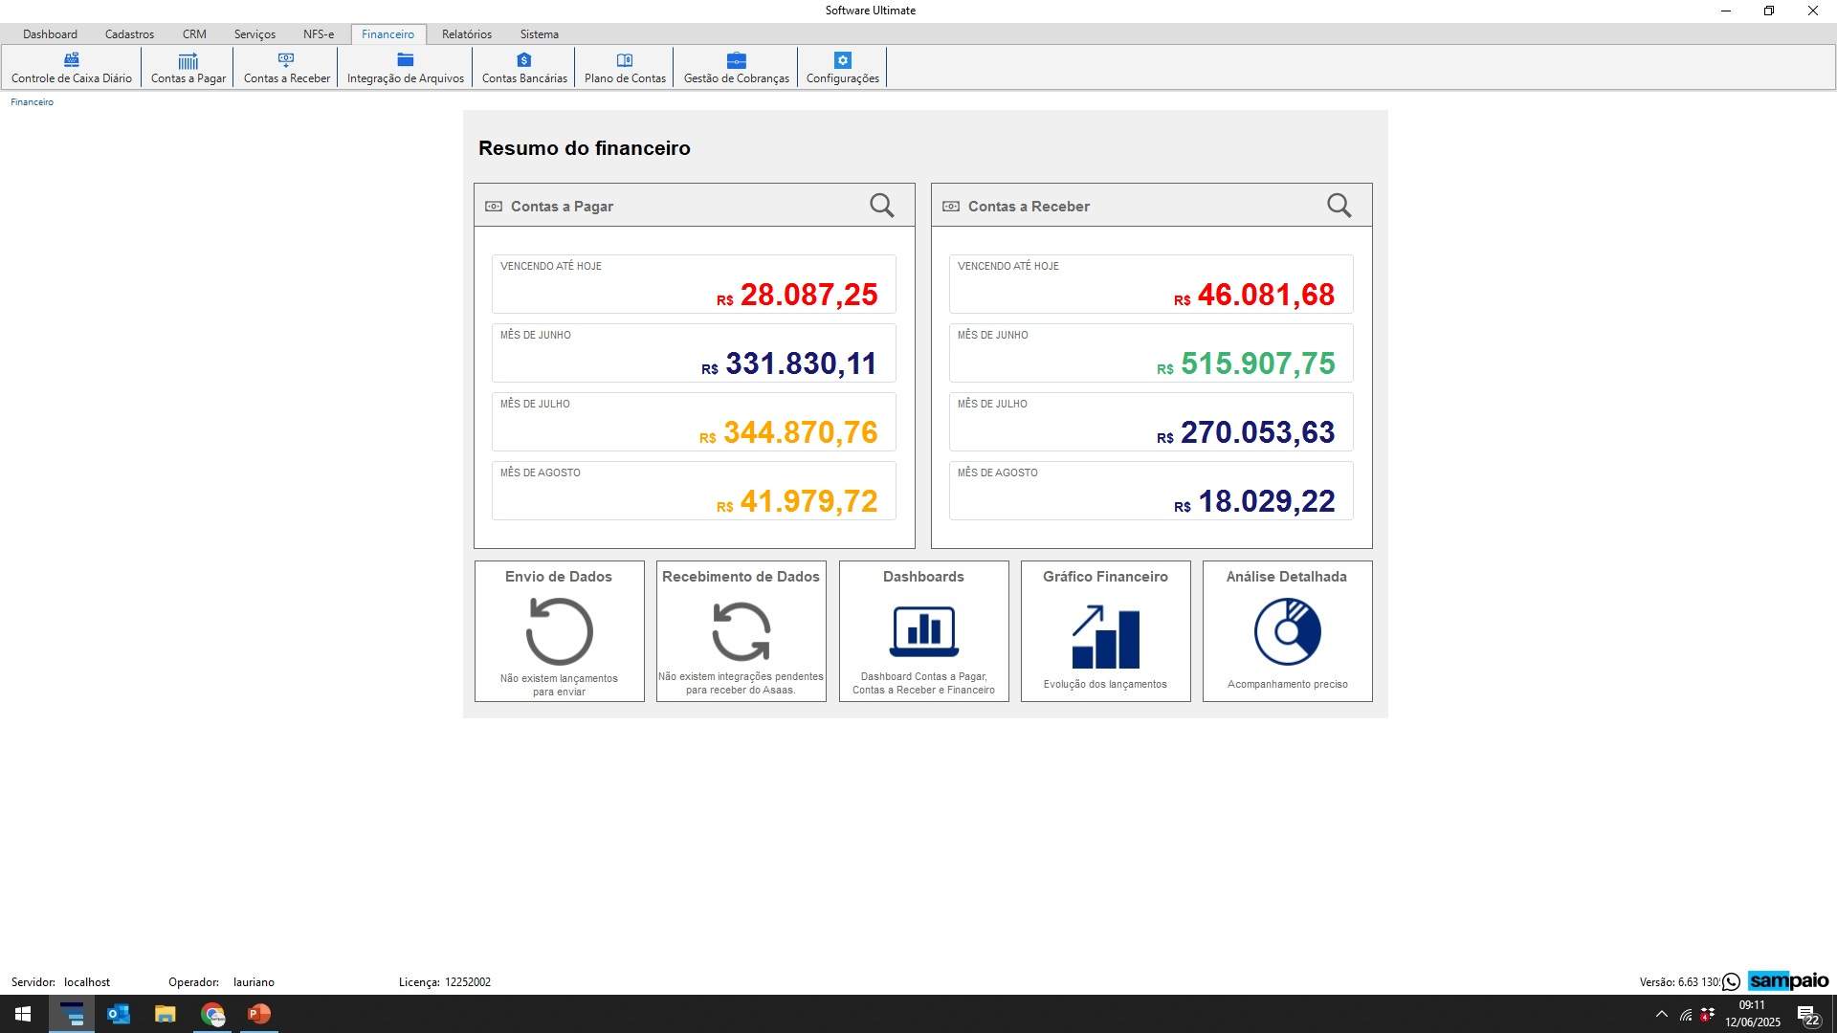Open Contas a Receber toolbar icon
1837x1033 pixels.
tap(286, 60)
